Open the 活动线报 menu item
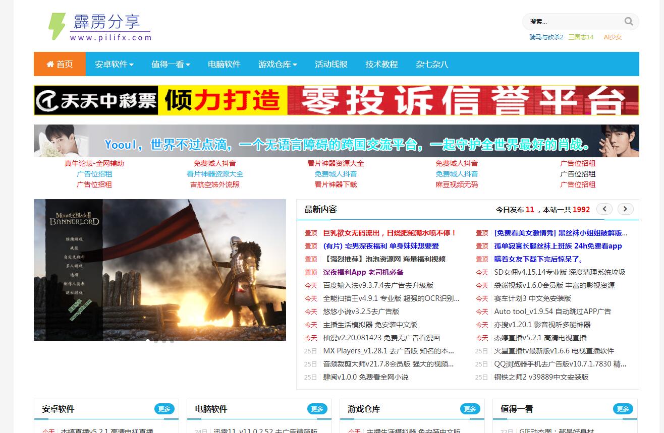The height and width of the screenshot is (433, 664). click(x=331, y=64)
